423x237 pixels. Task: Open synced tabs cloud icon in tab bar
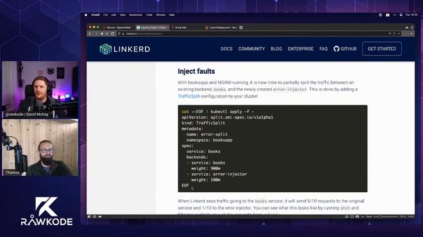pyautogui.click(x=407, y=28)
